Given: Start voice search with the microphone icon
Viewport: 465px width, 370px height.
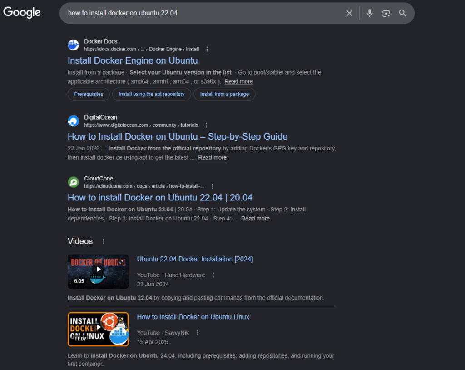Looking at the screenshot, I should [370, 13].
